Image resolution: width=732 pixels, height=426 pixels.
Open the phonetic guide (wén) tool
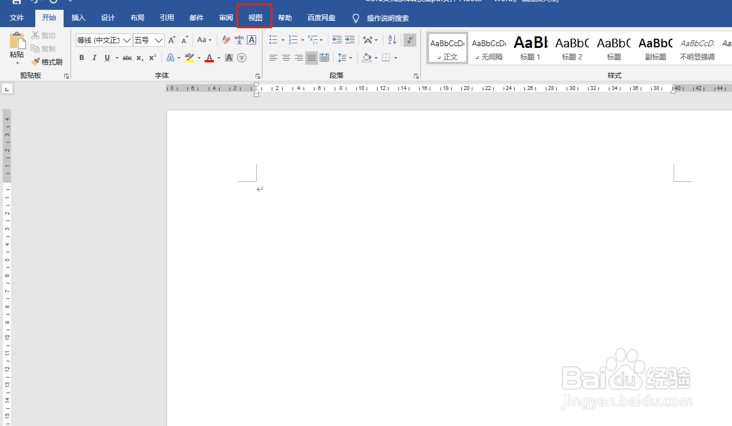pyautogui.click(x=239, y=40)
